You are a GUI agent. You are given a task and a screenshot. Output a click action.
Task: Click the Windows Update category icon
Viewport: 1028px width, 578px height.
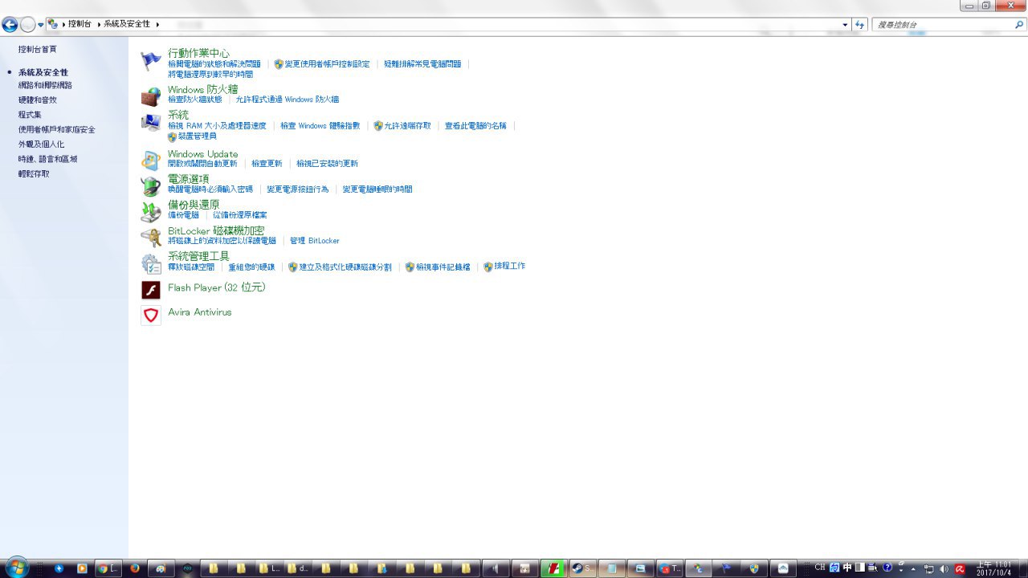(151, 161)
